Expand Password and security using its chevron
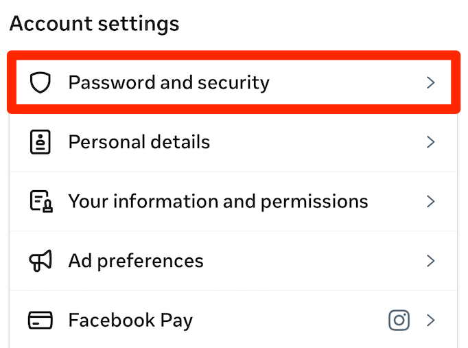The width and height of the screenshot is (468, 348). coord(431,83)
